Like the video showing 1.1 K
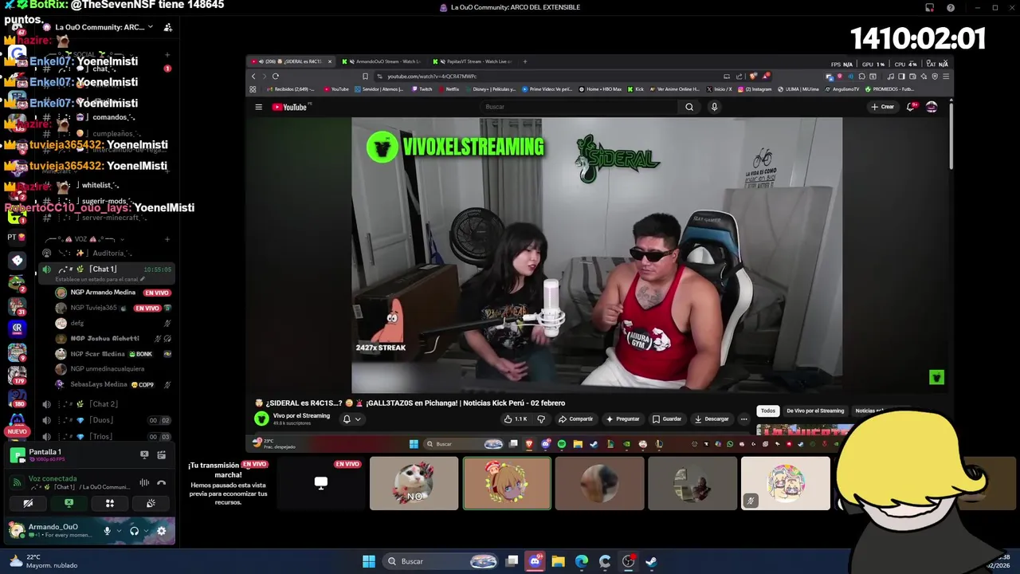The height and width of the screenshot is (574, 1020). (516, 419)
